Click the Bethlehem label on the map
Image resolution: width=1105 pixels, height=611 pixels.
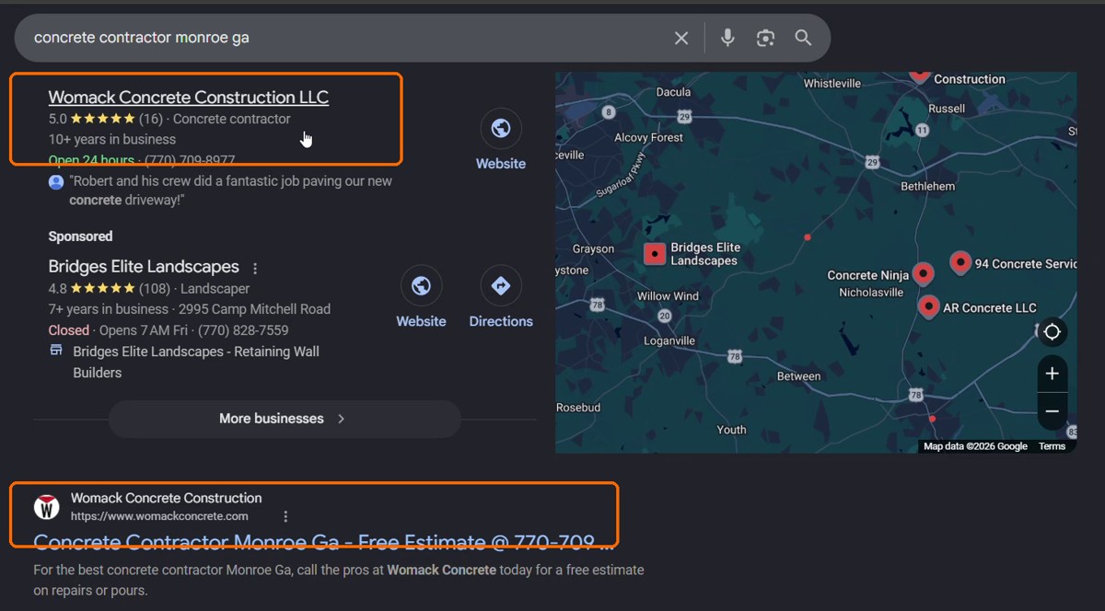pyautogui.click(x=927, y=186)
